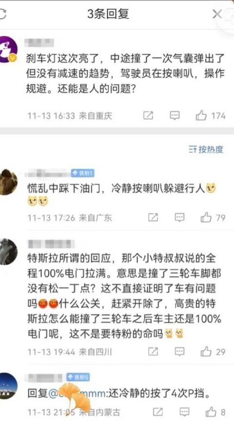This screenshot has height=421, width=234.
Task: Reply to the 11-13 17:26 comment
Action: (x=179, y=217)
